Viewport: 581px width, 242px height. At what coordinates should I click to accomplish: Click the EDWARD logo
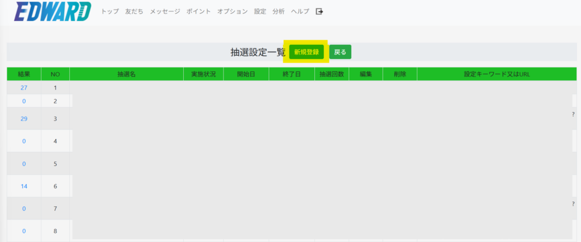pos(53,11)
